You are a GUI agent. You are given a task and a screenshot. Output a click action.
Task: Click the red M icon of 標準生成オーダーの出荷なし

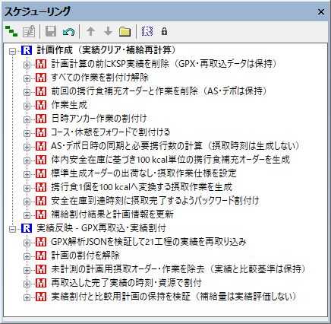[x=41, y=173]
